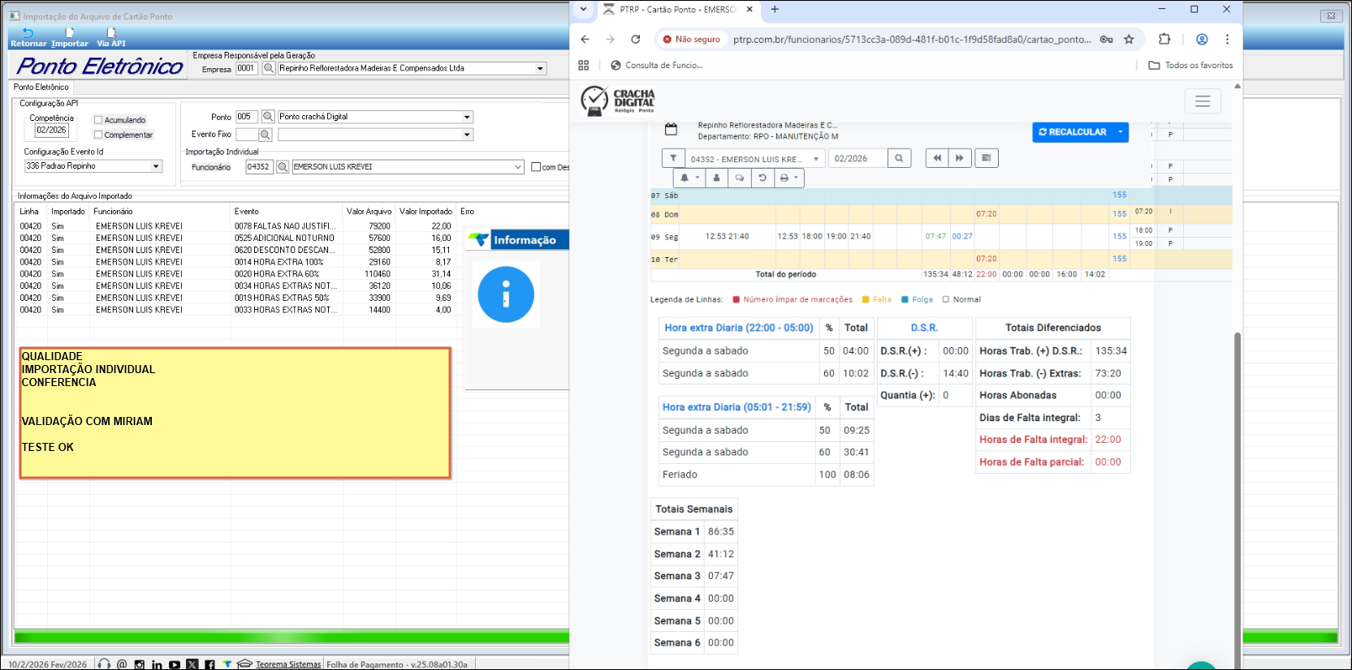The image size is (1352, 670).
Task: Toggle the 'com Des' checkbox next to the employee
Action: (x=536, y=167)
